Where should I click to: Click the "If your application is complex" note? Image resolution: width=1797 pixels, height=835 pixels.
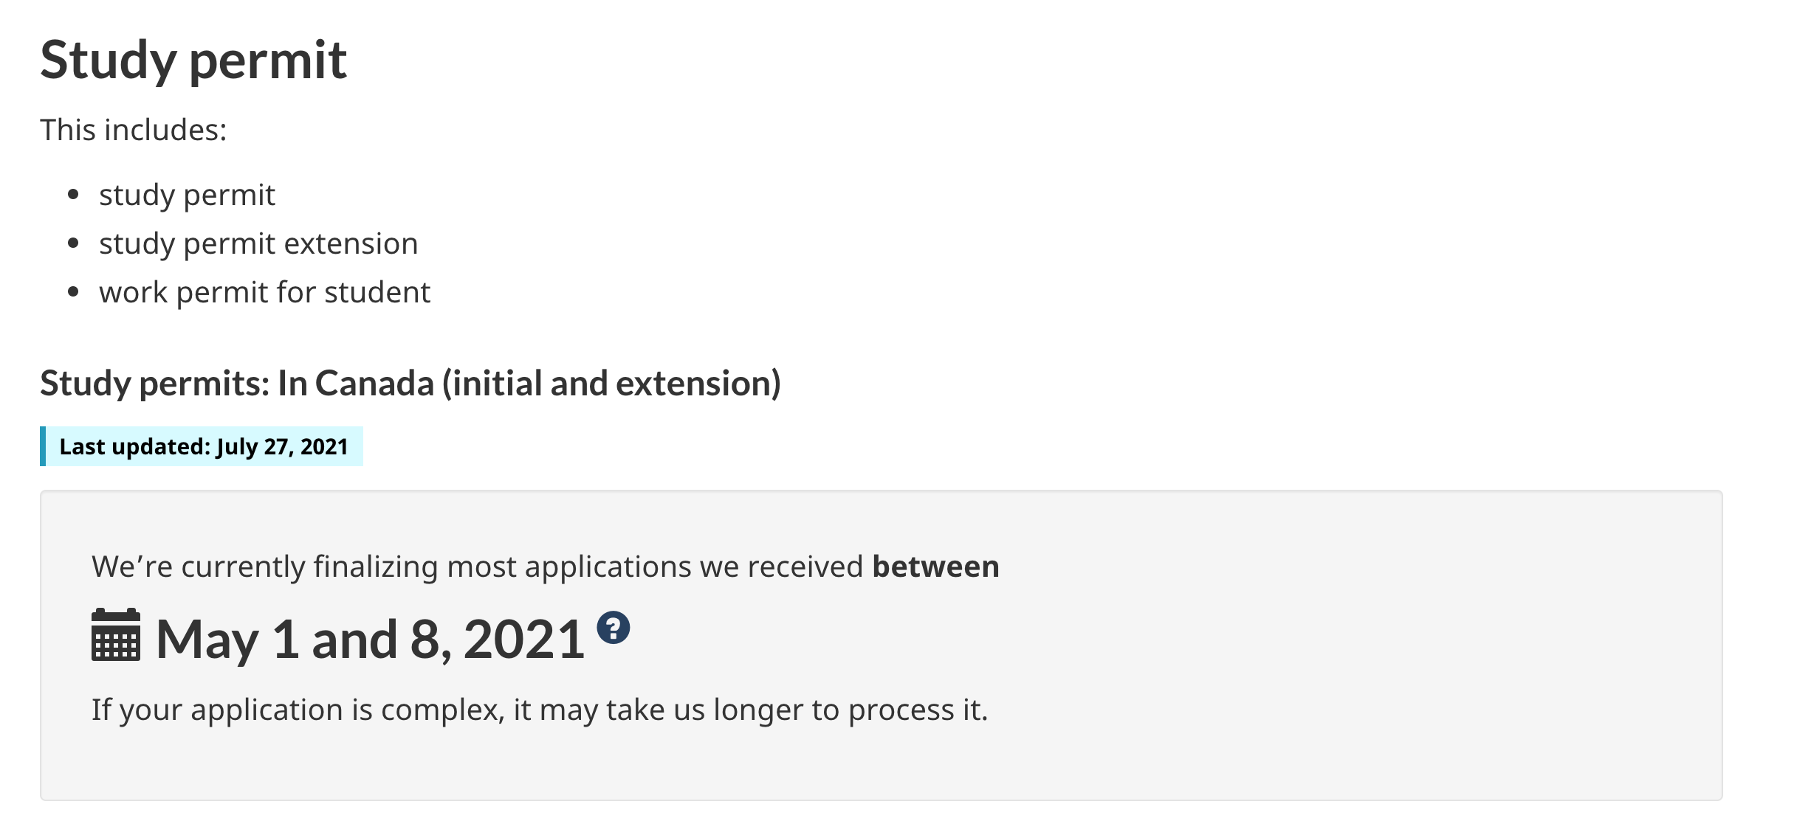[539, 710]
